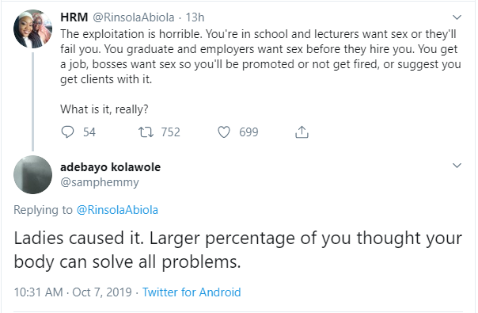Click the HRM display name

[x=74, y=17]
